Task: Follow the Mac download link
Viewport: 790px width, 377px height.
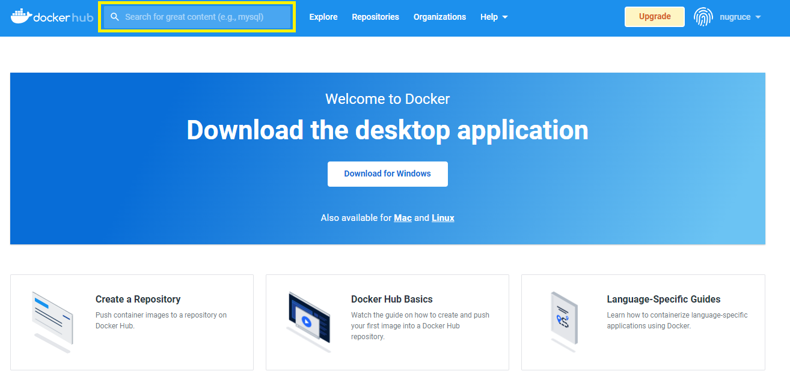Action: click(x=403, y=218)
